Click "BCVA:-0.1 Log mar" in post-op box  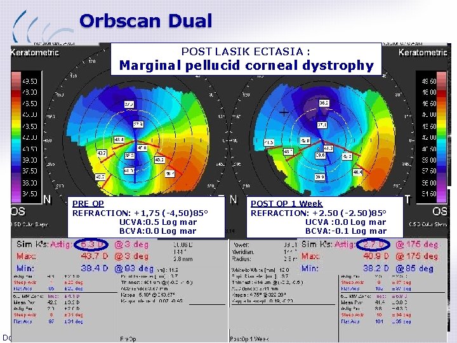tap(346, 231)
